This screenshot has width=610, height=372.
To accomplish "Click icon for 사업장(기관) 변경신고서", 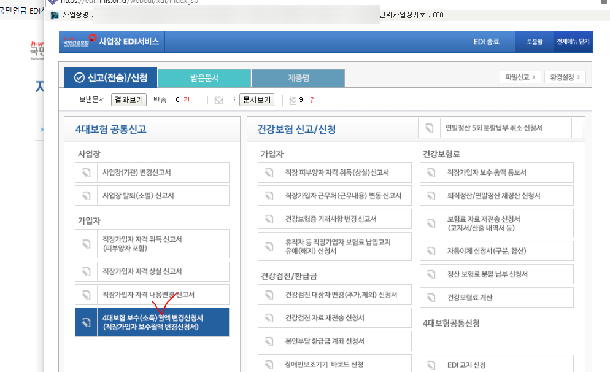I will tap(87, 172).
